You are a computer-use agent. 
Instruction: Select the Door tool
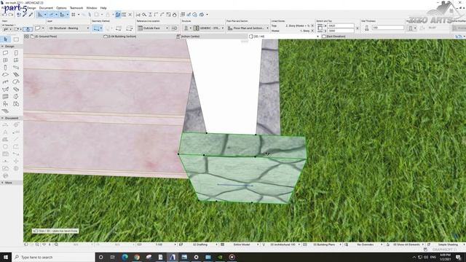16,53
